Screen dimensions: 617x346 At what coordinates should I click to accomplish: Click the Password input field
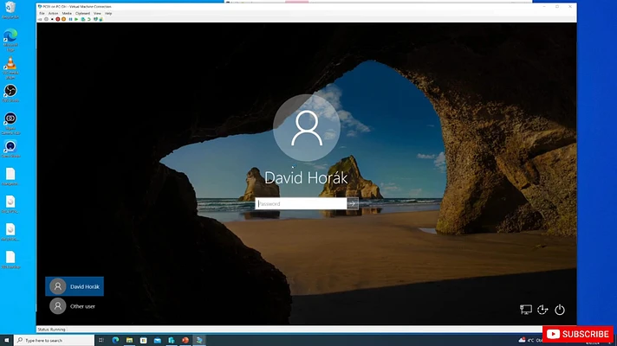301,204
